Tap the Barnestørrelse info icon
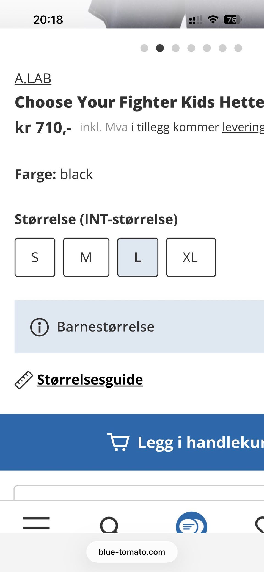Screen dimensions: 264x572 pyautogui.click(x=39, y=327)
